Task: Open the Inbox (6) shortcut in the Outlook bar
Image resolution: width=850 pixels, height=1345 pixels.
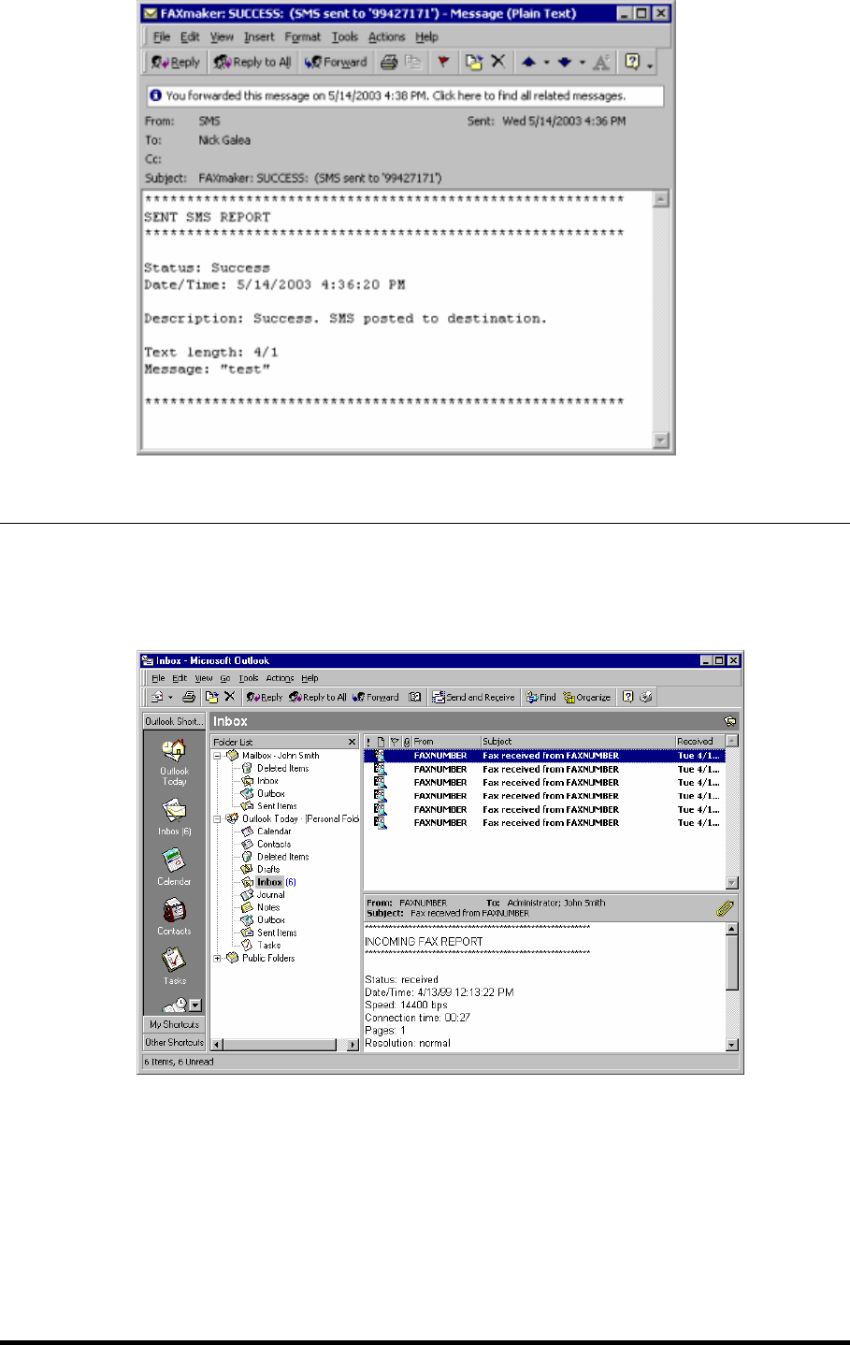Action: pyautogui.click(x=174, y=817)
